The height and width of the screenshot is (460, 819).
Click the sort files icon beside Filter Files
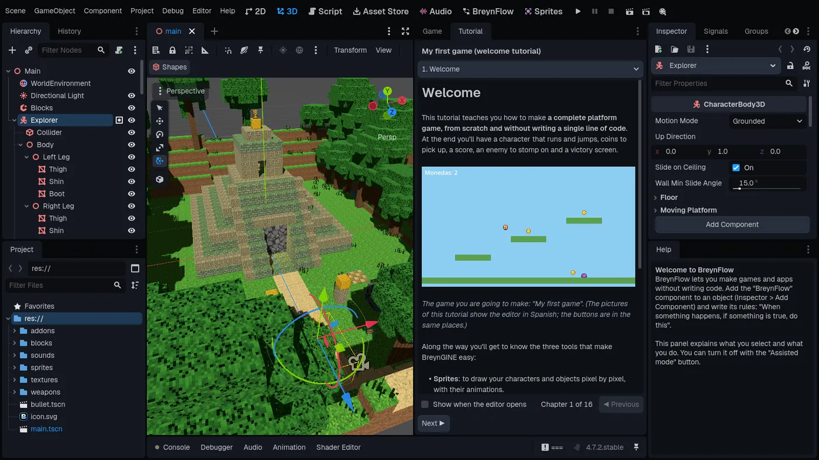click(x=135, y=285)
